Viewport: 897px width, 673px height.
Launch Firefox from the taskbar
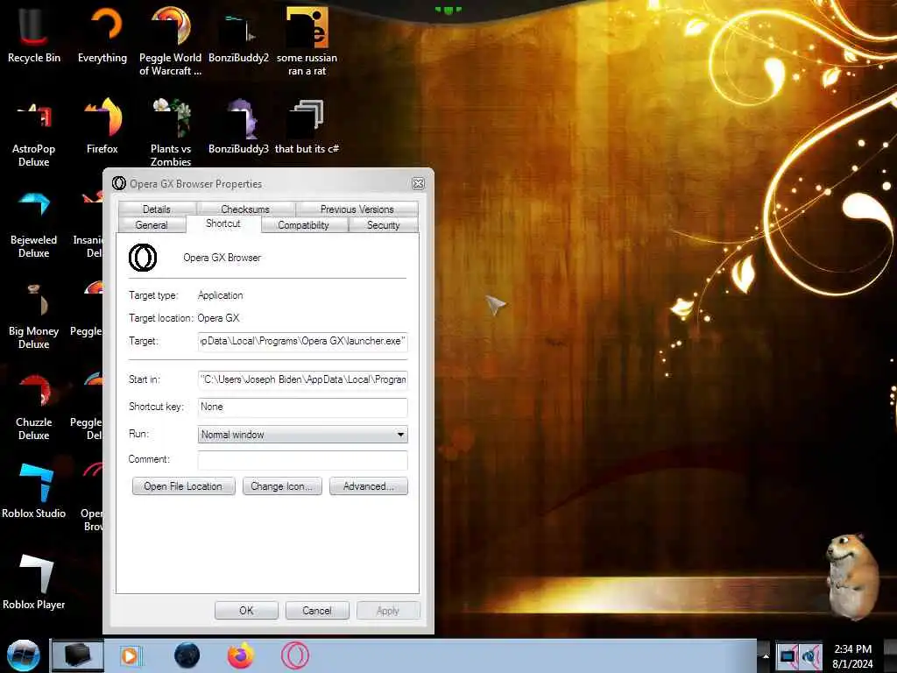pyautogui.click(x=241, y=655)
